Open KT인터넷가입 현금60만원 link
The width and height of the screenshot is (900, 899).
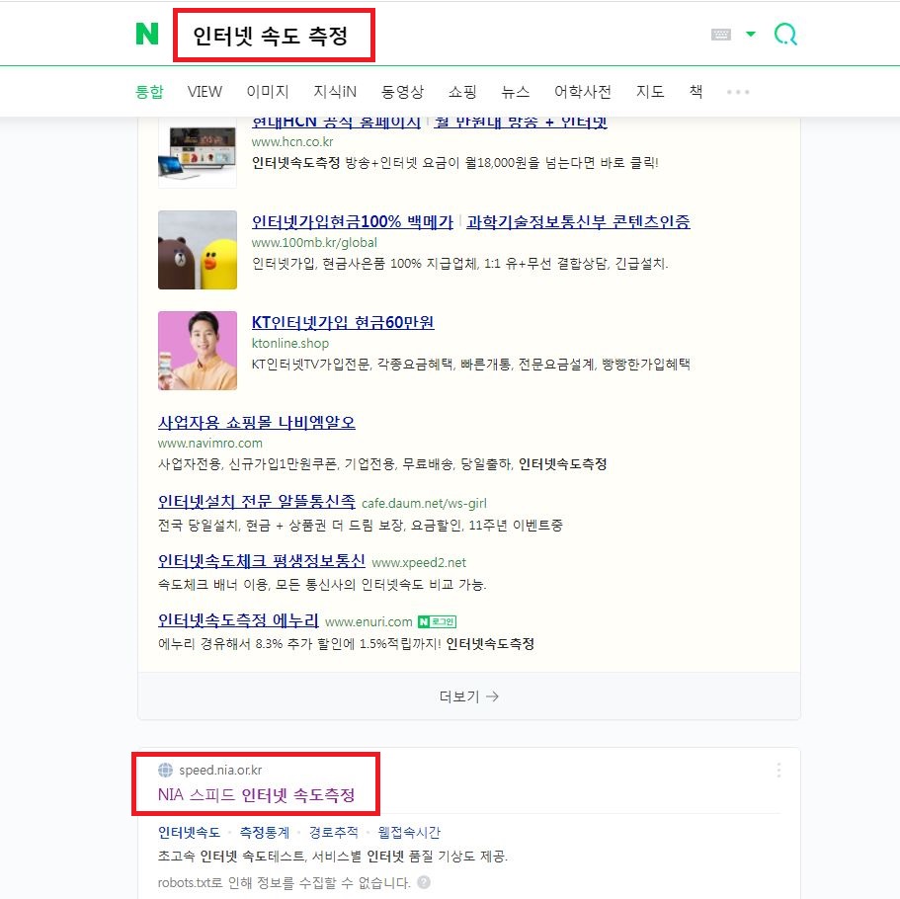pyautogui.click(x=343, y=322)
